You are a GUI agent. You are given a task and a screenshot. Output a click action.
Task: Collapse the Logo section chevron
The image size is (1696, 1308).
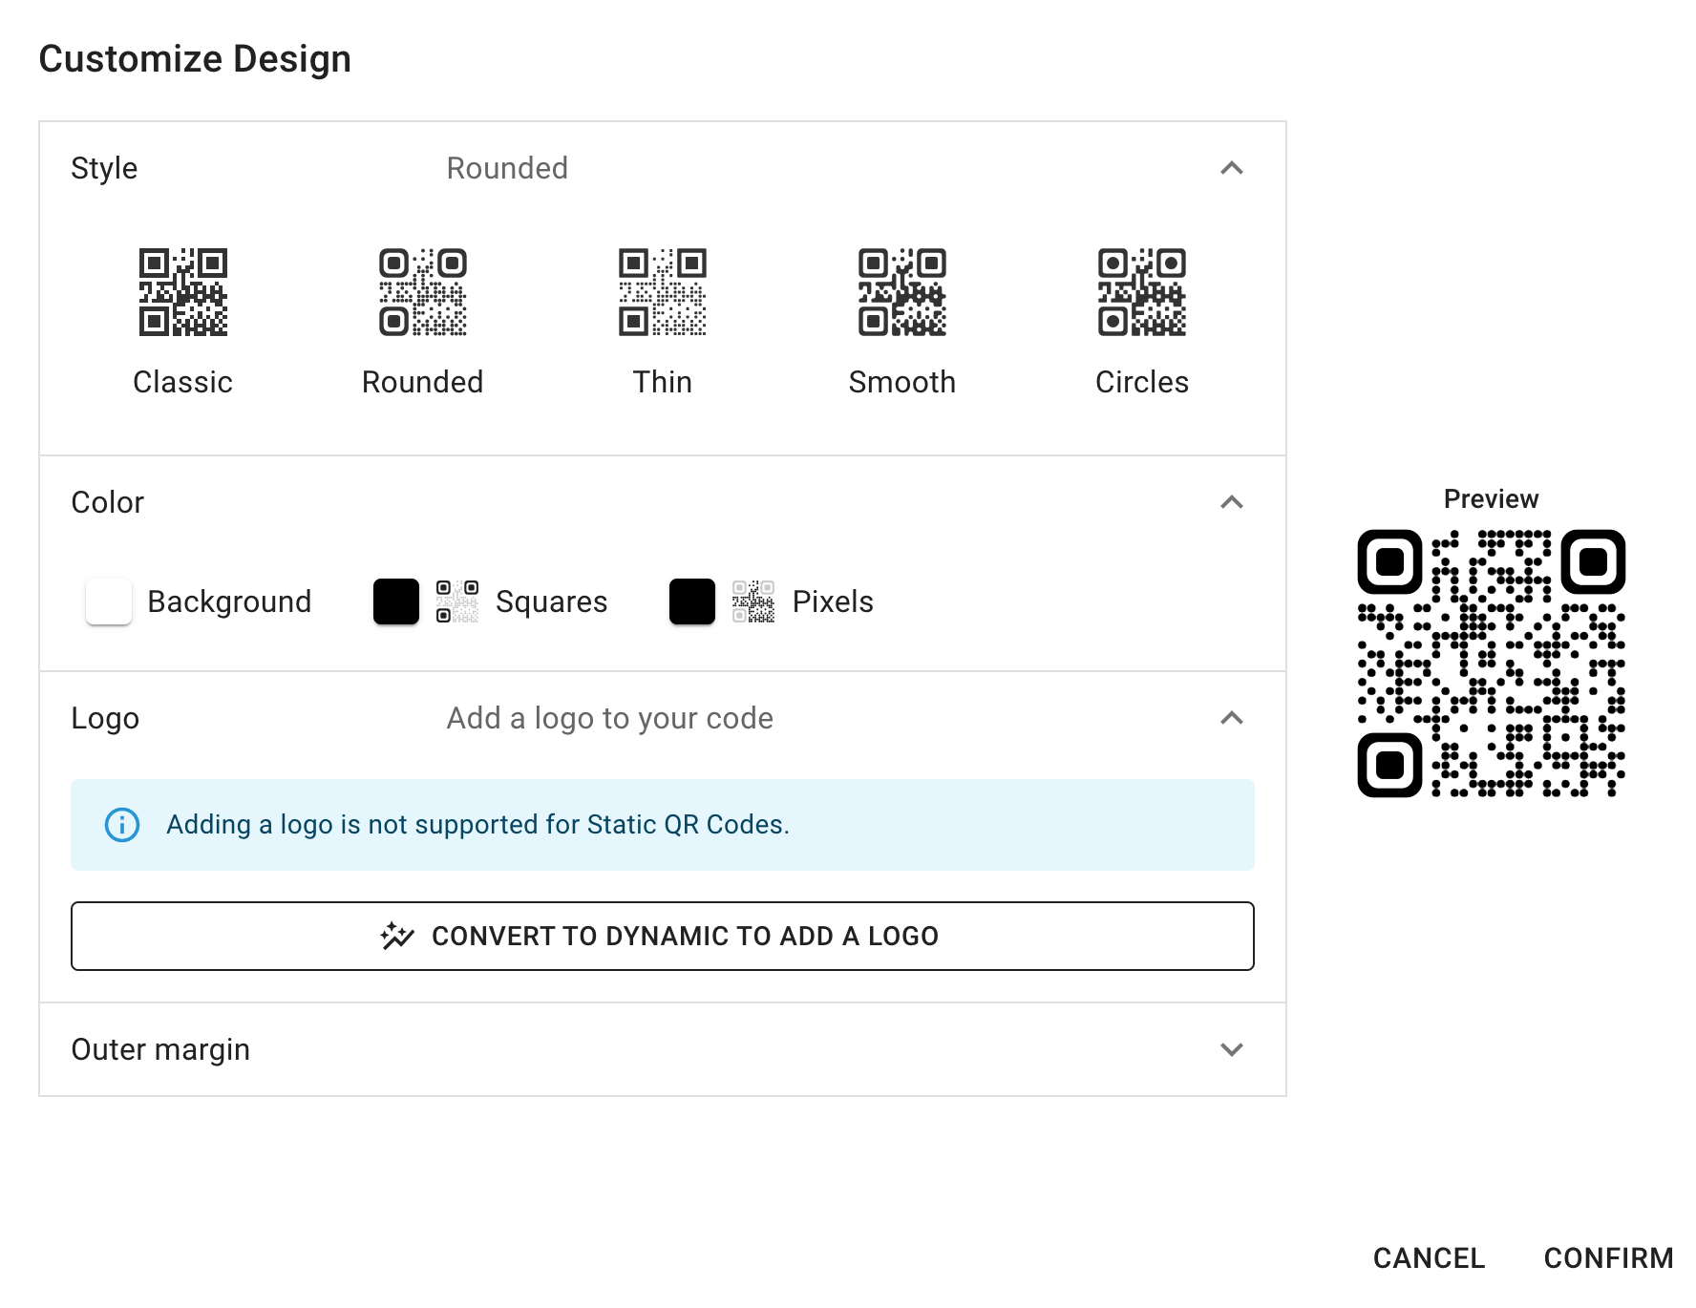pyautogui.click(x=1232, y=718)
